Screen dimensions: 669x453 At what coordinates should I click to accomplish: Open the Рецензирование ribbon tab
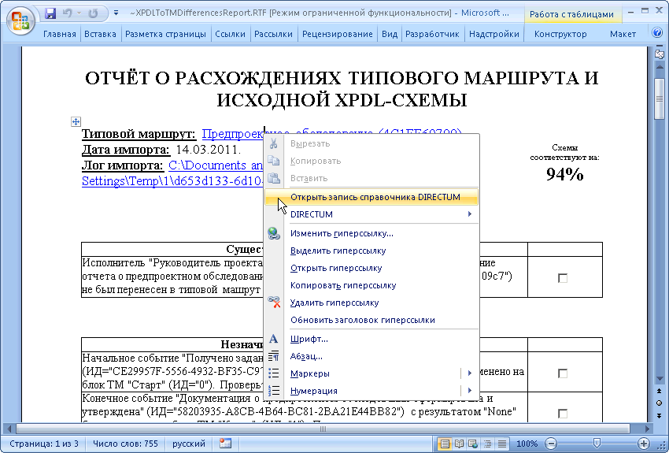click(x=338, y=34)
